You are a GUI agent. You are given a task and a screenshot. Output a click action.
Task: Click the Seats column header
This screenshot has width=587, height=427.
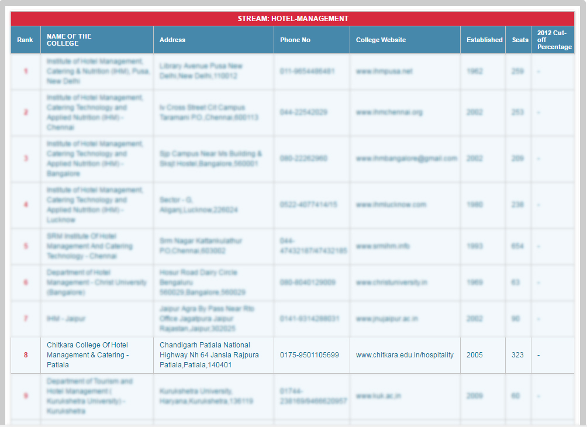[x=520, y=40]
